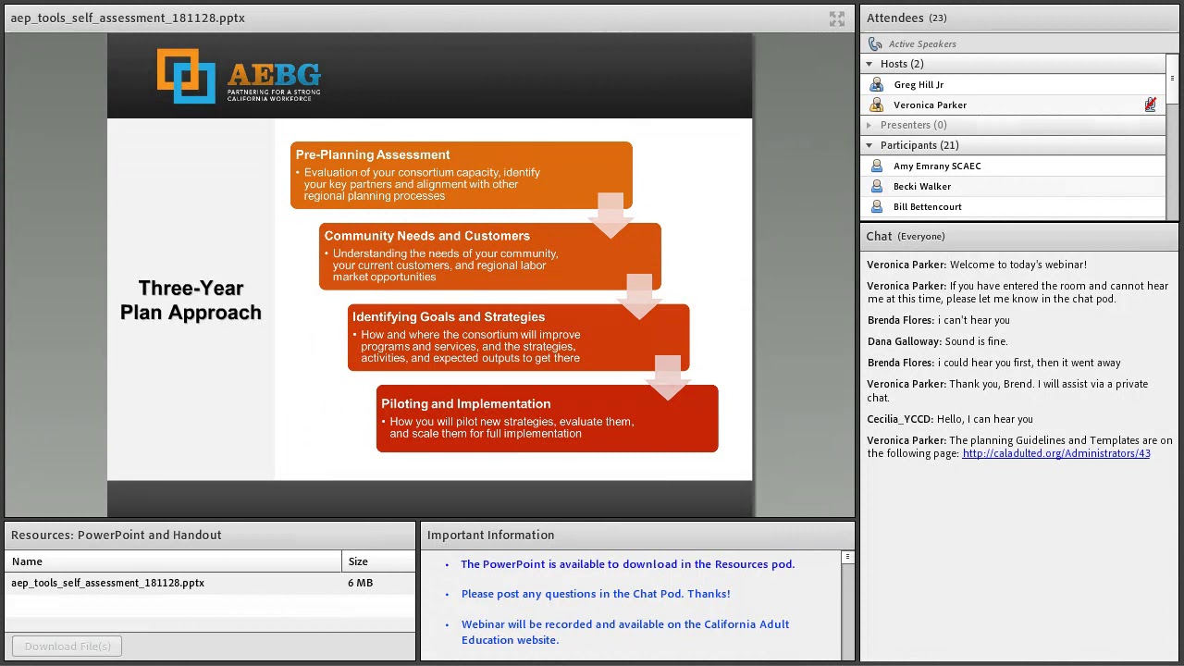Click the share pod title aep_tools_self_assessment_181128.pptx
1184x666 pixels.
coord(128,18)
